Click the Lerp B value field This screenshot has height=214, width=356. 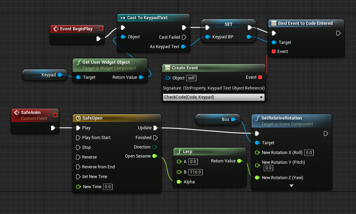coord(195,172)
